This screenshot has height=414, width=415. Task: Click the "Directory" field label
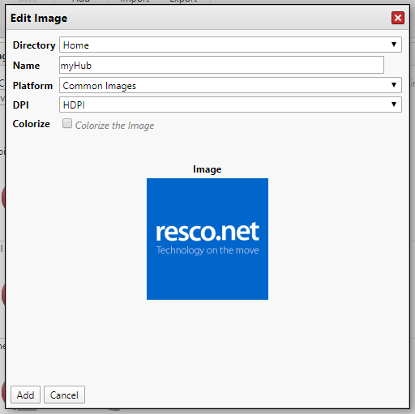tap(34, 45)
